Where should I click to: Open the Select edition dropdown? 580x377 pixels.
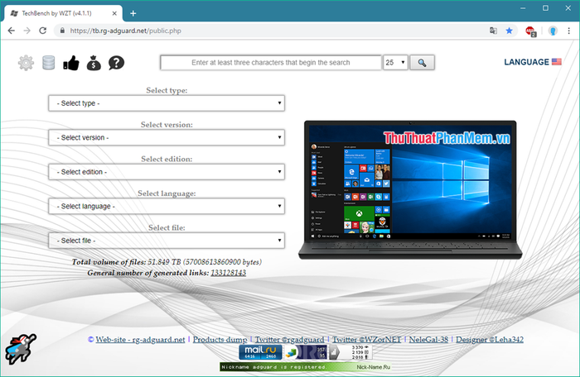(167, 172)
